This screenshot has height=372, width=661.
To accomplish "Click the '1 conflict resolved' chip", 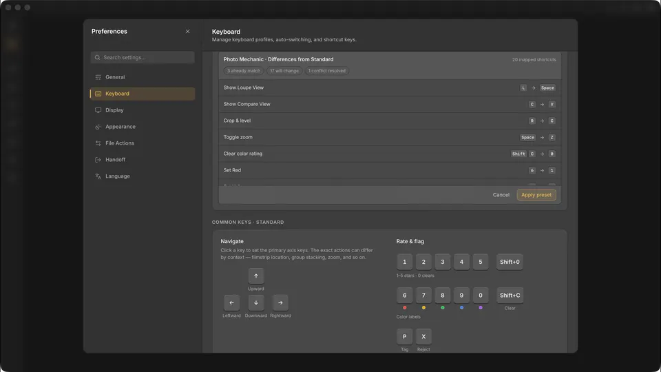I will tap(326, 71).
